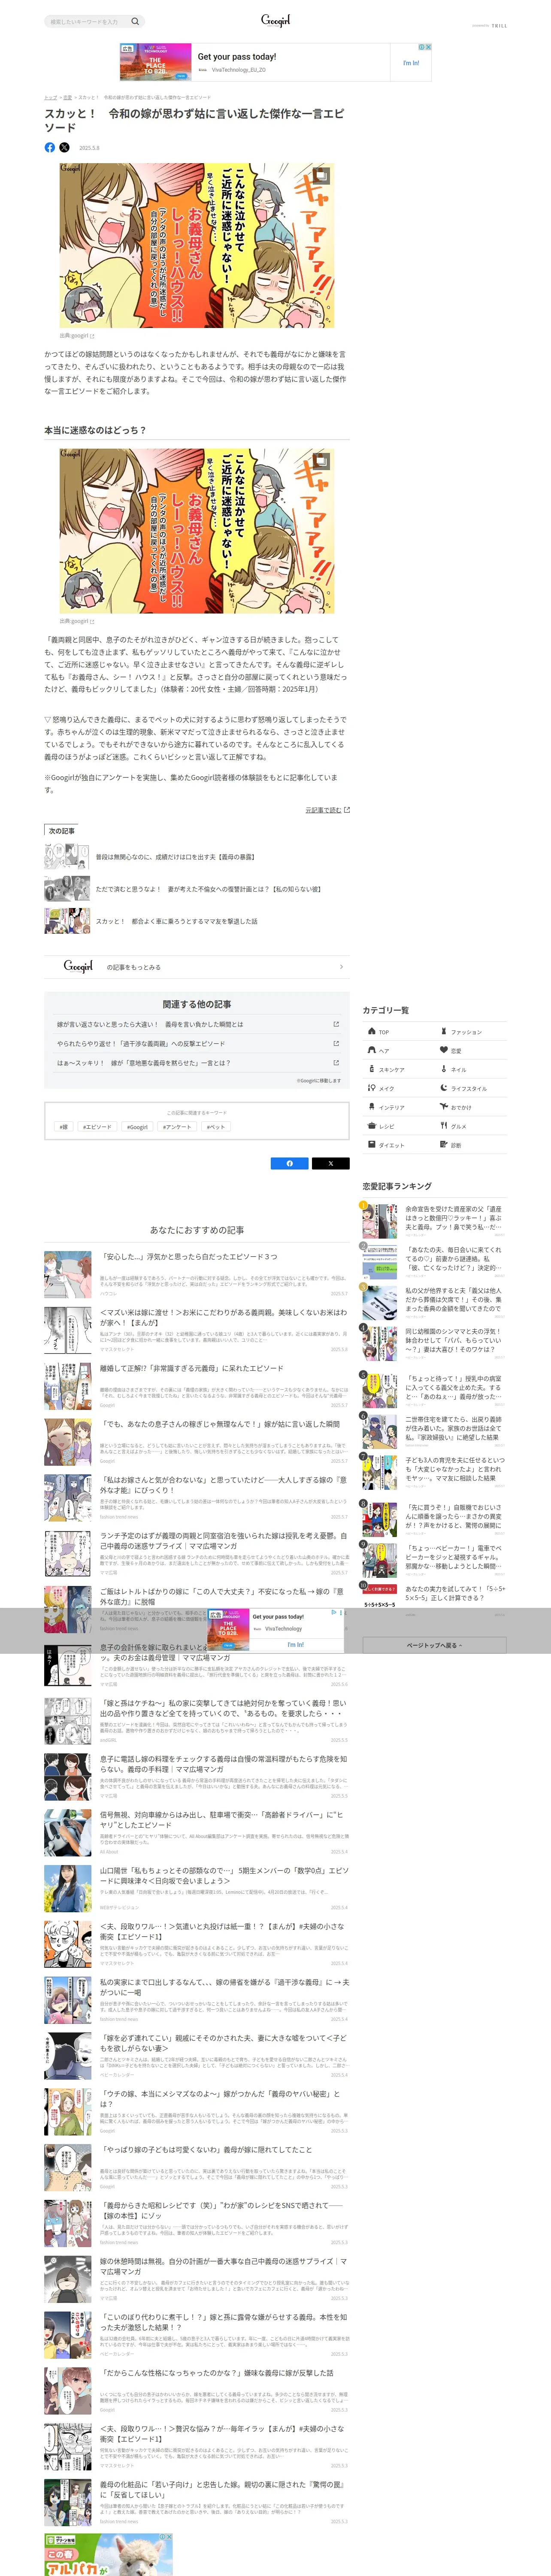The width and height of the screenshot is (551, 2576).
Task: Open external link icon for はぁ〜スッキリ article
Action: pos(335,1063)
